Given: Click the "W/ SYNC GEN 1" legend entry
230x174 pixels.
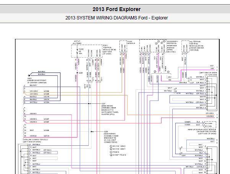Looking at the screenshot, I should click(118, 149).
